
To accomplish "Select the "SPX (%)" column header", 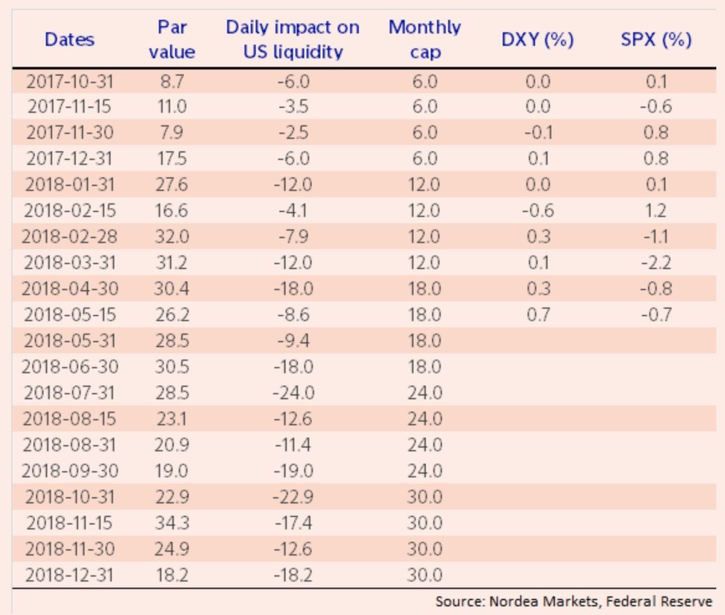I will (656, 40).
